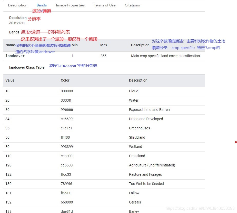
Task: Click the band table Description header
Action: pyautogui.click(x=140, y=45)
